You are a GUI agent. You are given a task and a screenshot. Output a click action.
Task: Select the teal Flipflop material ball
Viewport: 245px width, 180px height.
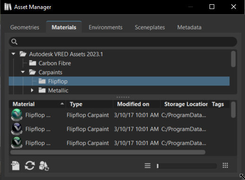point(17,115)
